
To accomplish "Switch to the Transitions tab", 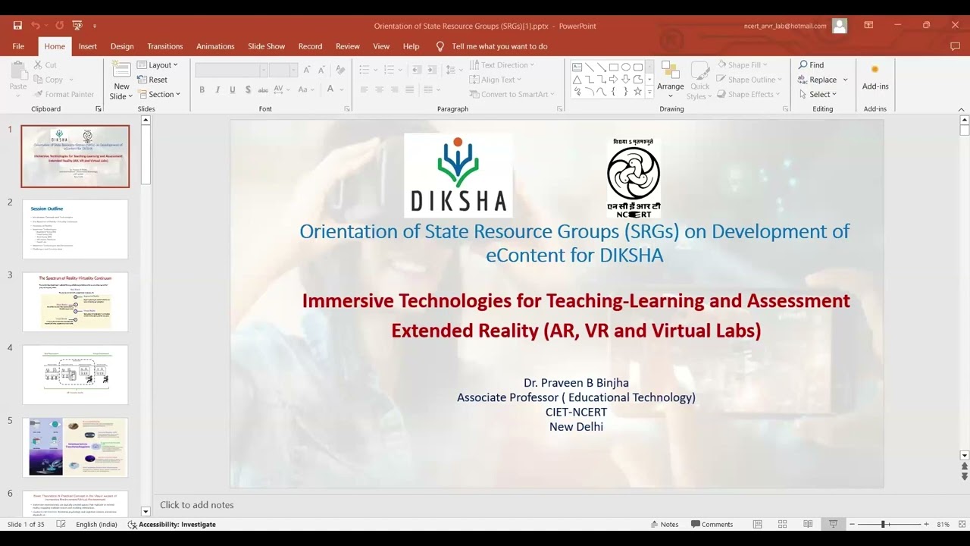I will (x=165, y=46).
